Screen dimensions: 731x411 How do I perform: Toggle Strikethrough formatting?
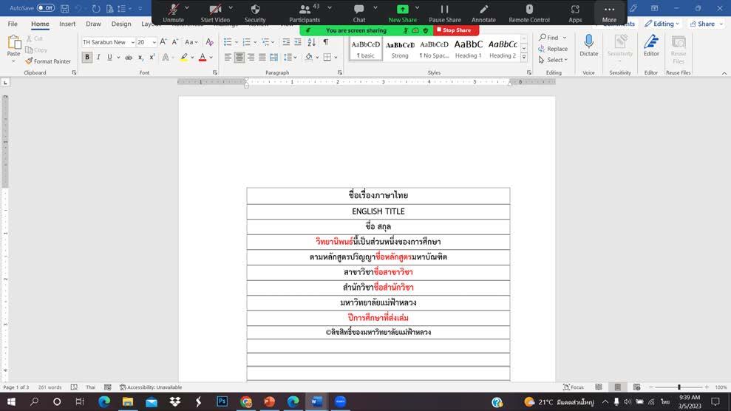pos(129,58)
